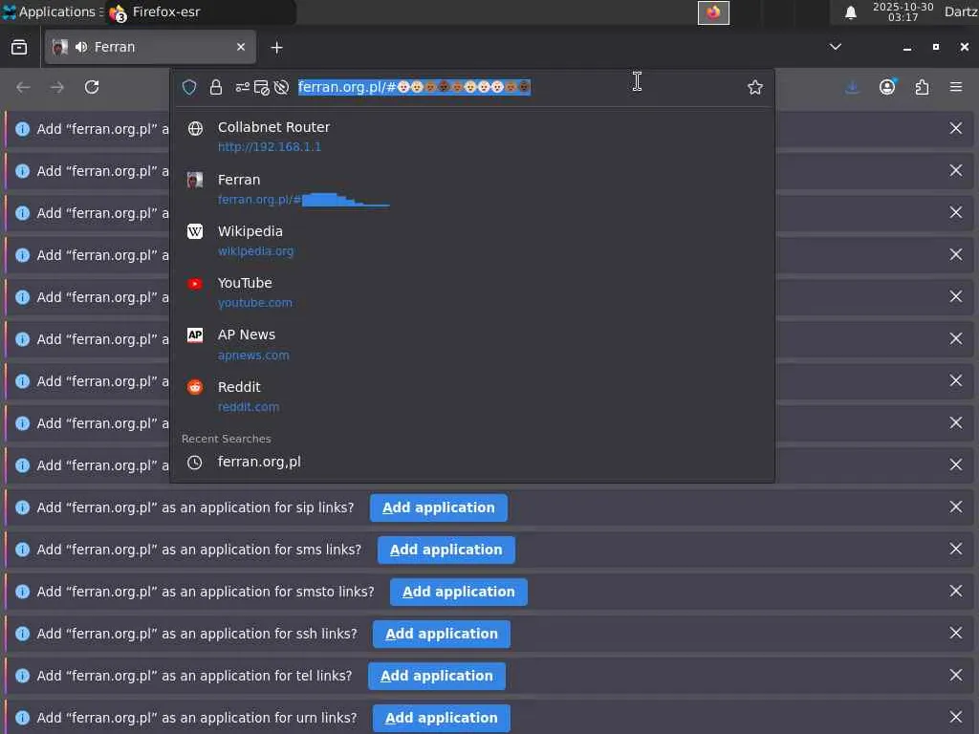Expand the list all tabs chevron
Image resolution: width=979 pixels, height=734 pixels.
pos(836,47)
